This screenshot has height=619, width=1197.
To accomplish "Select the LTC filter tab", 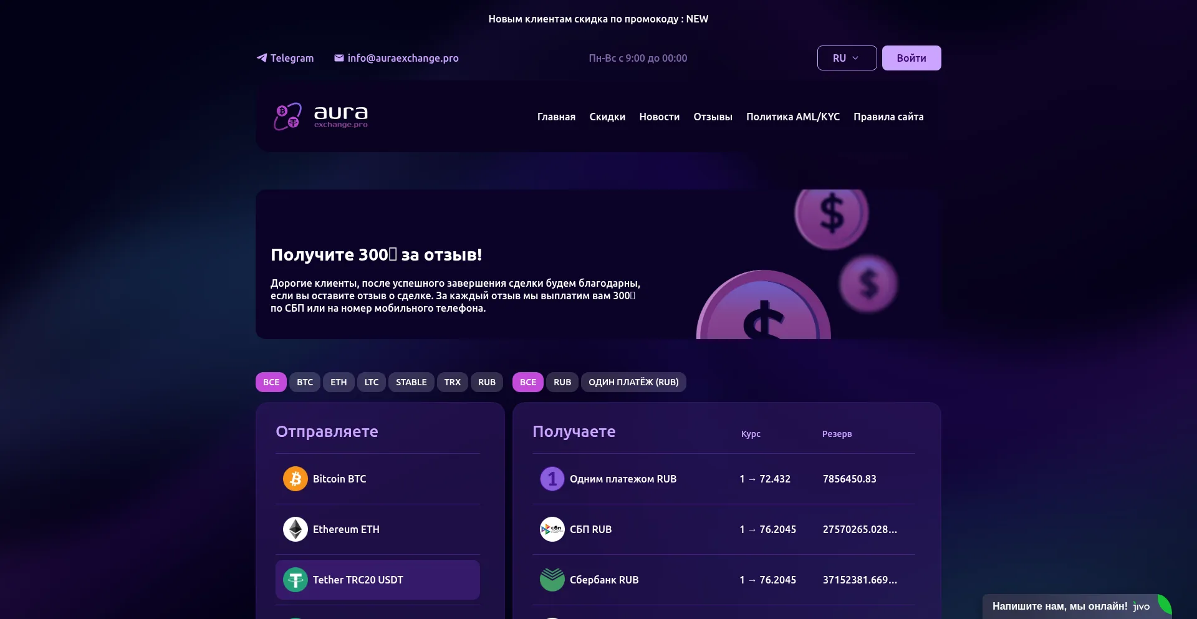I will [x=372, y=382].
